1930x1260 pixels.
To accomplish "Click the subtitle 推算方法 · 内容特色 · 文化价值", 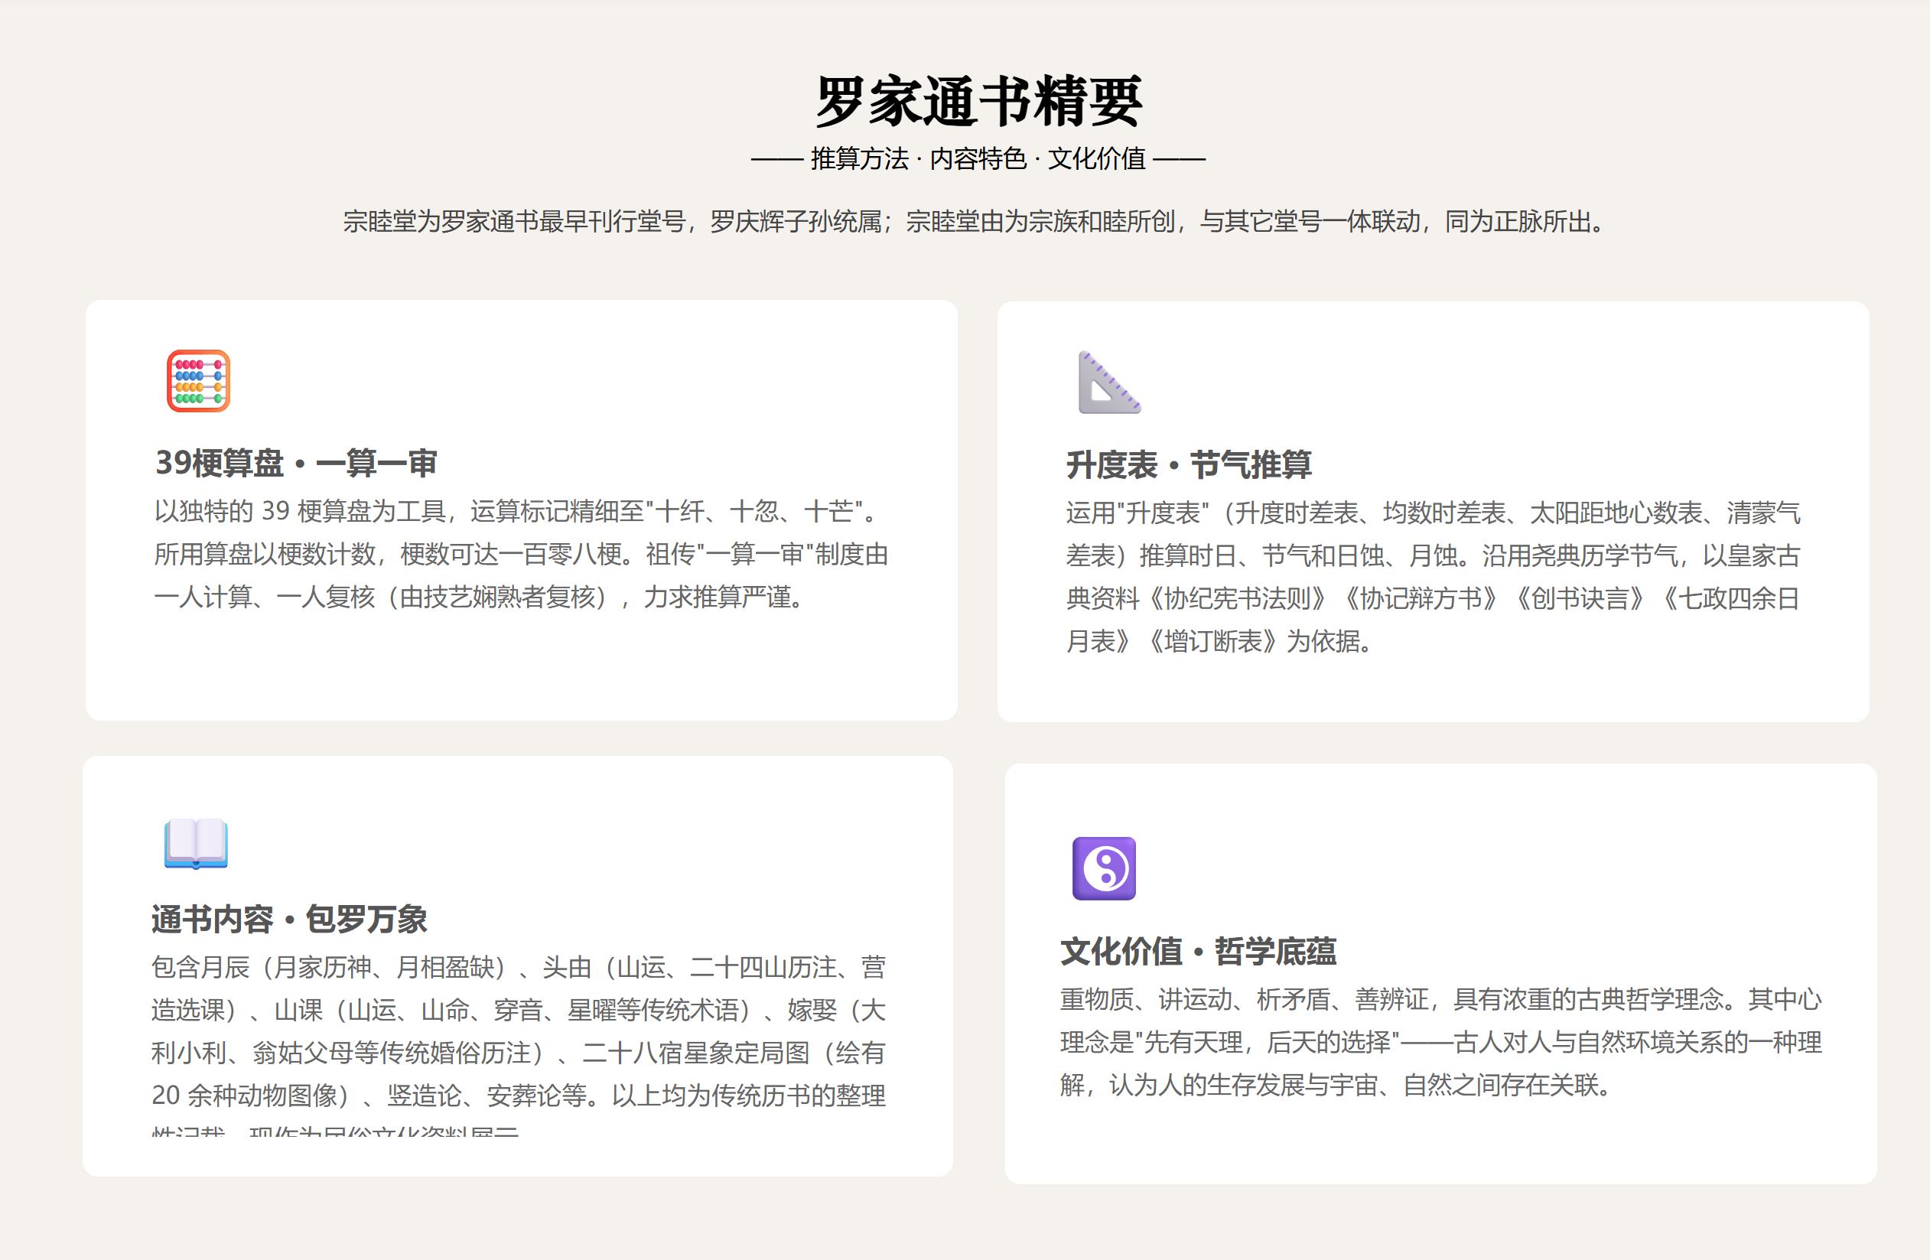I will tap(978, 159).
